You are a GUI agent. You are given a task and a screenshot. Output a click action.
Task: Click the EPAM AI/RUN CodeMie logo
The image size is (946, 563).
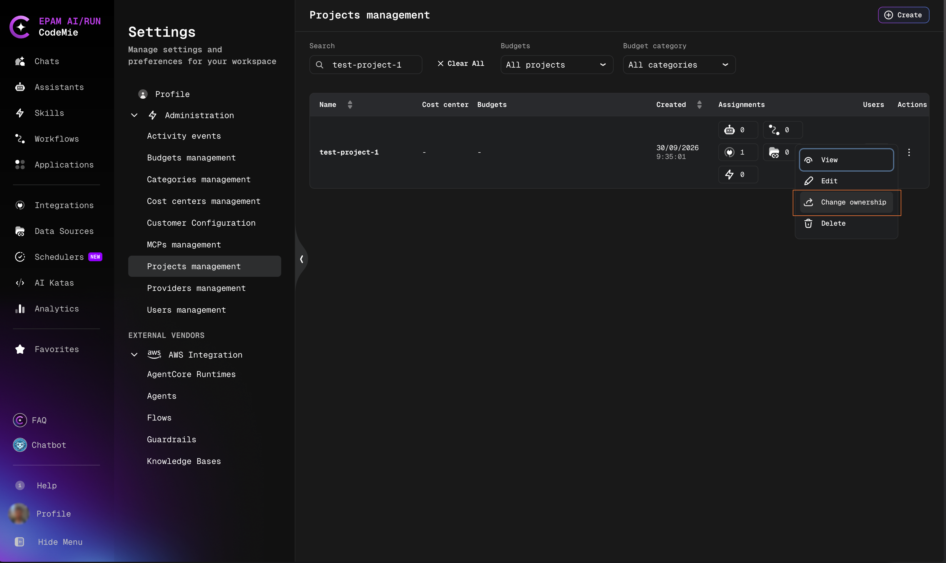point(55,26)
